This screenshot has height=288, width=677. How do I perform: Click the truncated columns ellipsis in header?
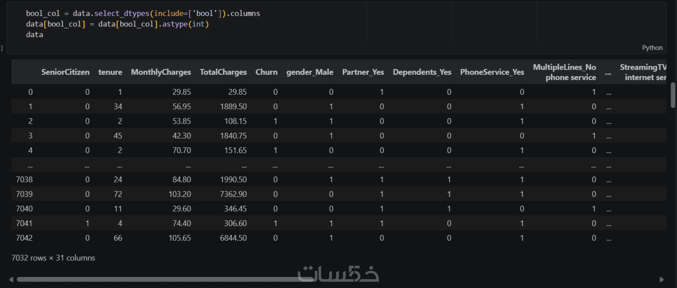tap(608, 73)
